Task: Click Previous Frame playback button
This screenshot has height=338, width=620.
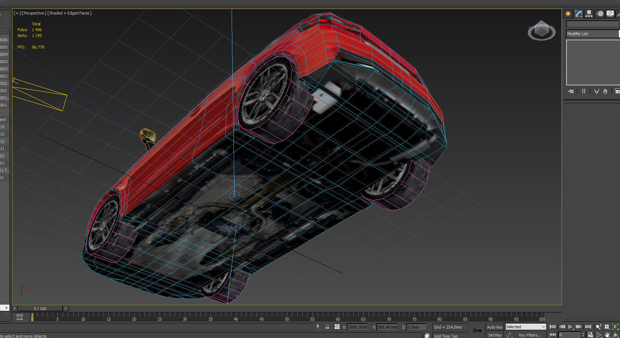Action: (562, 327)
